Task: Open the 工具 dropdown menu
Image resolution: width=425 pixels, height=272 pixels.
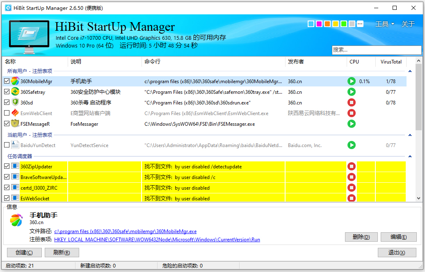Action: pyautogui.click(x=385, y=24)
